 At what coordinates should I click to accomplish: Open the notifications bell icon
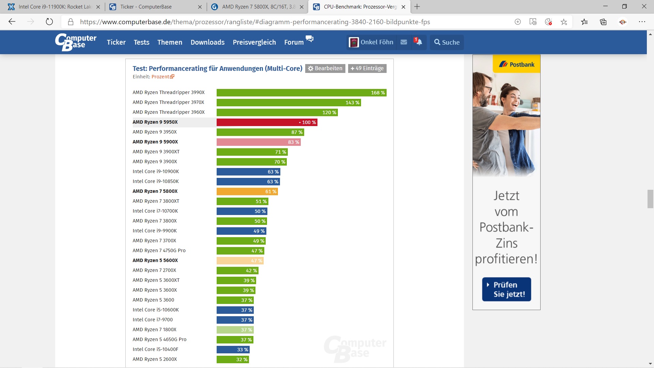419,42
